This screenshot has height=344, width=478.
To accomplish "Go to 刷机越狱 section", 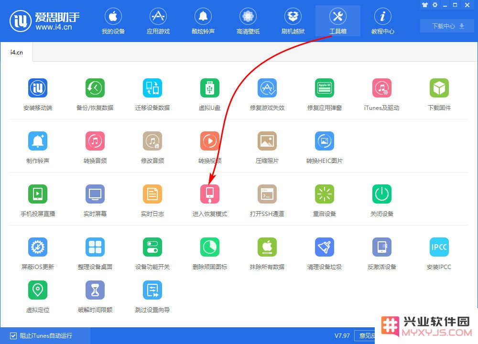I will click(293, 21).
